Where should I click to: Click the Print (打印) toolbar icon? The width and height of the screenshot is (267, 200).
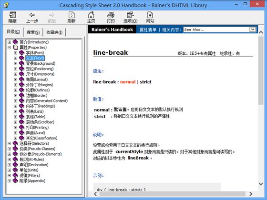pyautogui.click(x=111, y=15)
